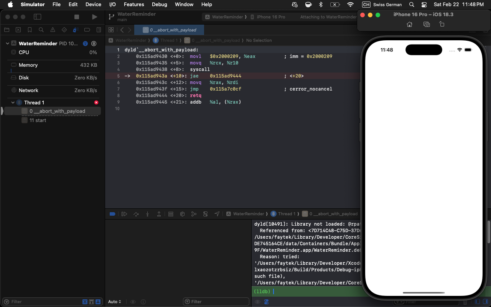Viewport: 491px width, 307px height.
Task: Select the CPU gauge row
Action: [53, 52]
